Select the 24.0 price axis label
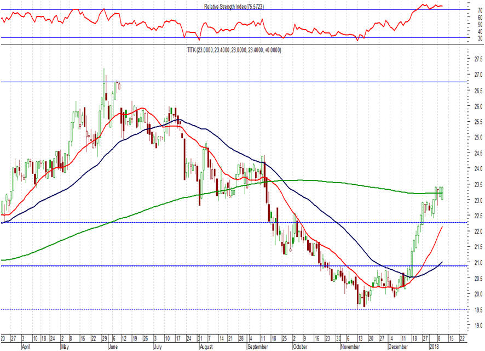Viewport: 485px width, 351px height. click(478, 169)
